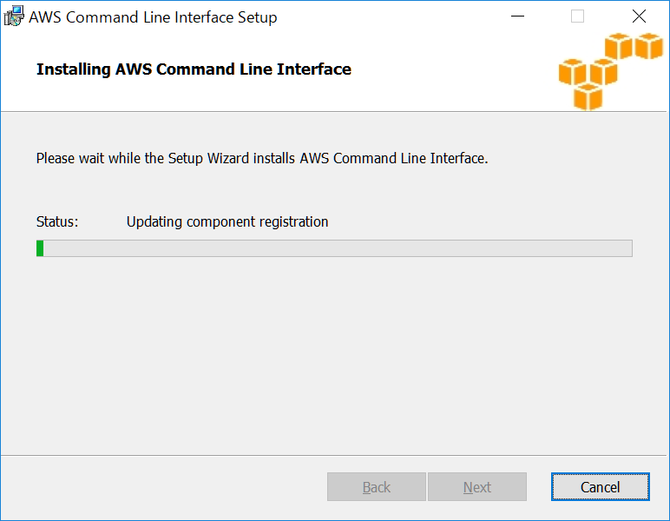Minimize the AWS setup window

pos(518,16)
